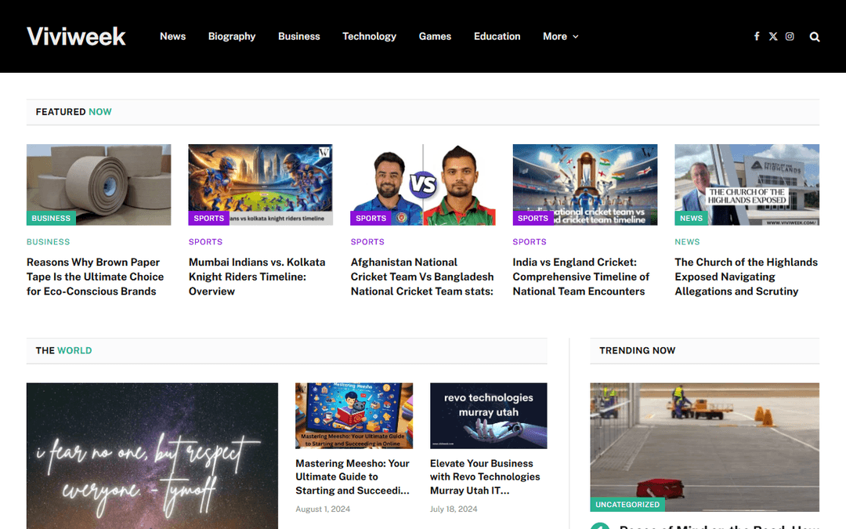Image resolution: width=846 pixels, height=529 pixels.
Task: Open the trending airport tarmac image
Action: click(705, 447)
